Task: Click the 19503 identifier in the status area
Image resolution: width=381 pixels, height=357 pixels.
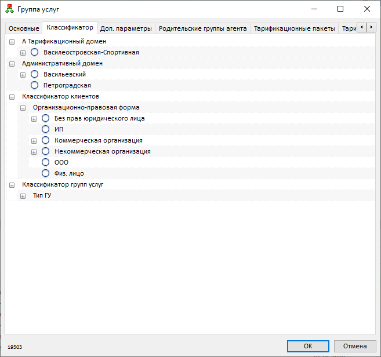Action: point(14,347)
